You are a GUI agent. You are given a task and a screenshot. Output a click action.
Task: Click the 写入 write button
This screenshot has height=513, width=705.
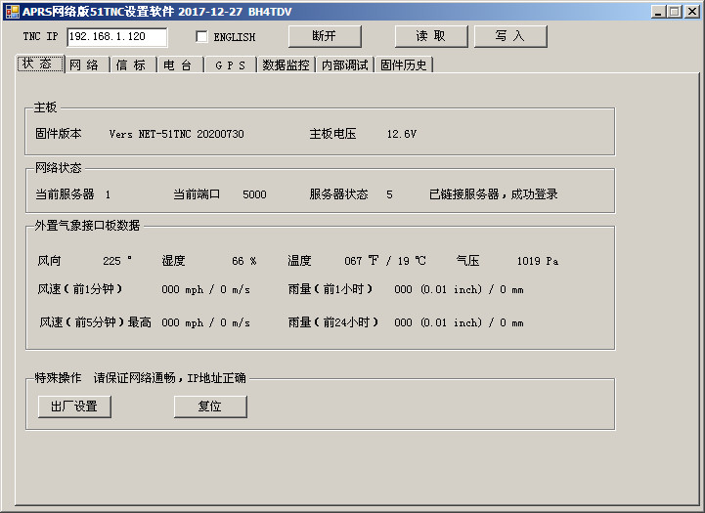click(509, 36)
